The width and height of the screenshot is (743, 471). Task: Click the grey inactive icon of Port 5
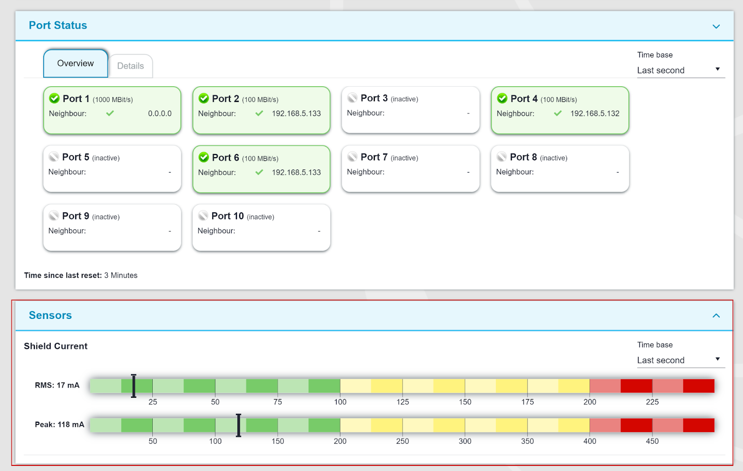tap(54, 157)
